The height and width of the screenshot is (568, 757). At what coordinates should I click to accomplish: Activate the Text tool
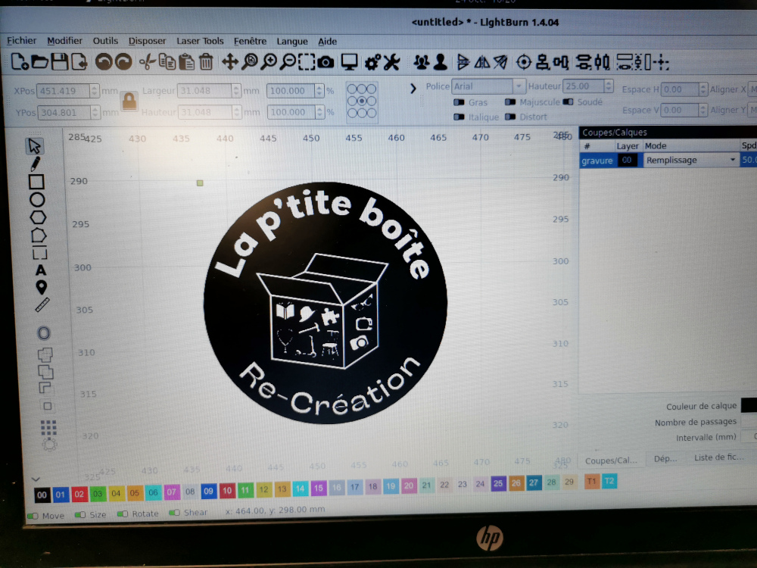41,270
